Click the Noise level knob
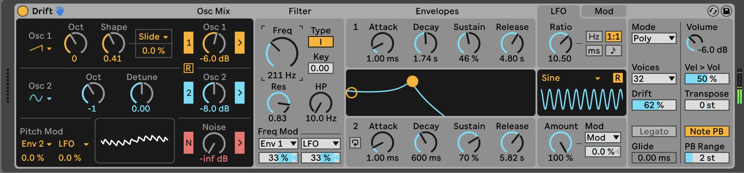This screenshot has height=173, width=744. 214,143
